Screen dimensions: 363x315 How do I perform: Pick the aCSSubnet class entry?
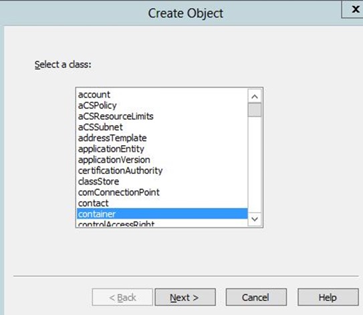(162, 127)
